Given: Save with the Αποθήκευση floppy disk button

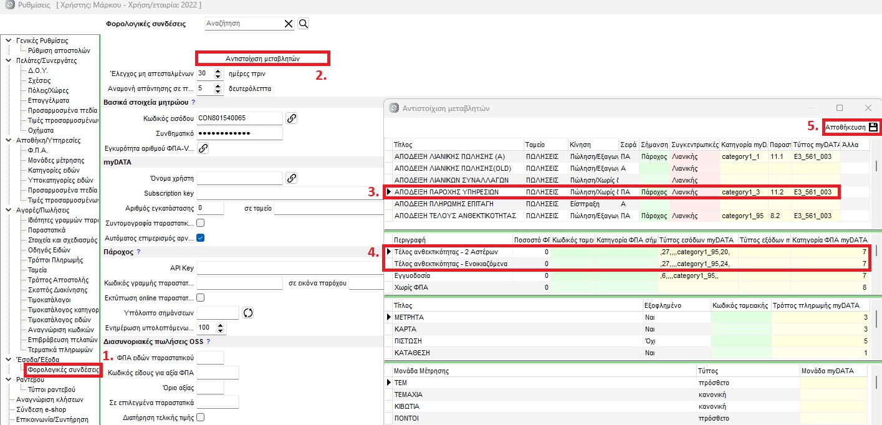Looking at the screenshot, I should pos(851,127).
